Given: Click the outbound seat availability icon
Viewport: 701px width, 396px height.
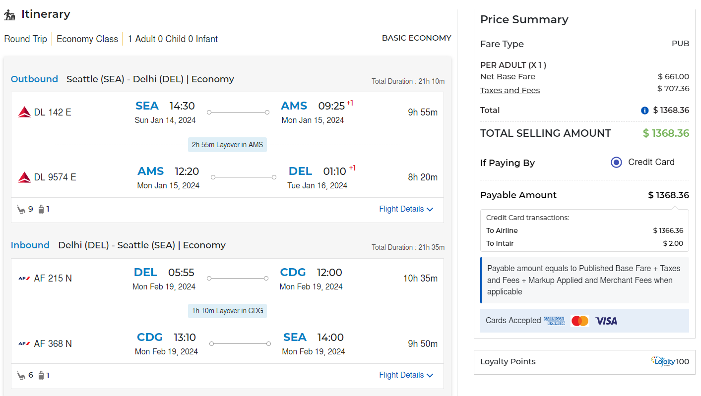Looking at the screenshot, I should [21, 209].
